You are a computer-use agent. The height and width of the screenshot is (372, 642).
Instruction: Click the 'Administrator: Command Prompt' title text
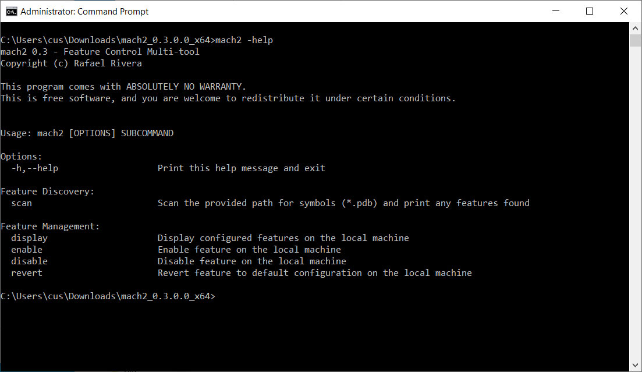click(x=84, y=11)
